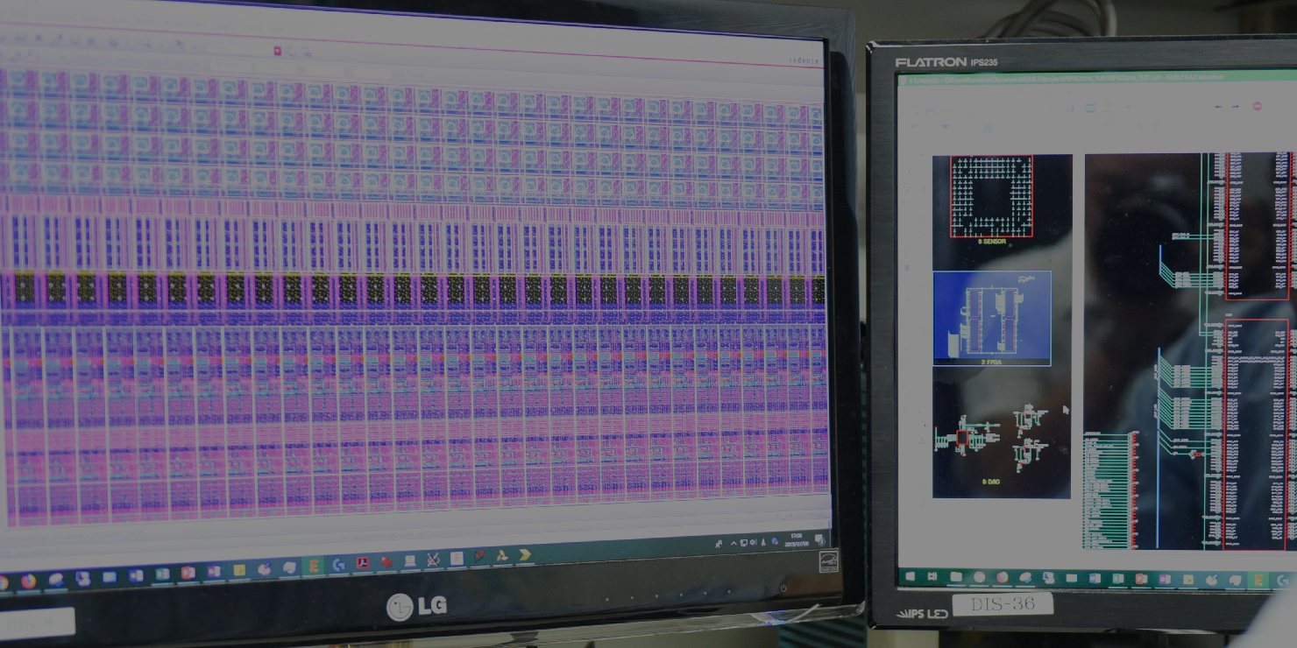The image size is (1297, 648).
Task: Click the forward arrow in EAGLE toolbar
Action: (x=1236, y=106)
